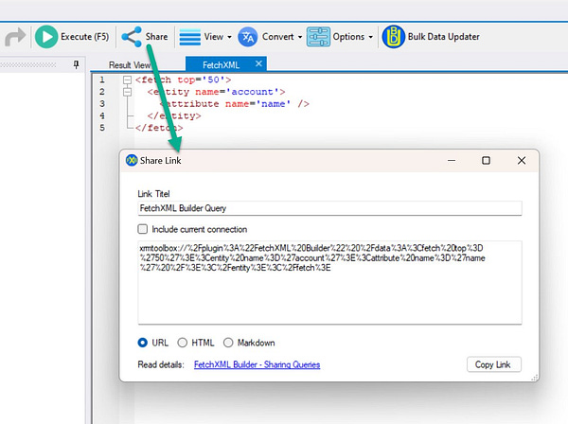Screen dimensions: 568x424
Task: Collapse the fetch node on line 1
Action: coord(127,79)
